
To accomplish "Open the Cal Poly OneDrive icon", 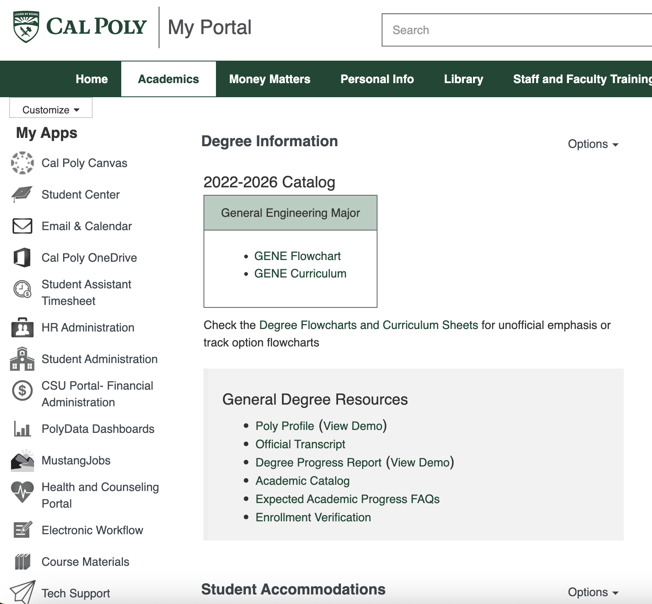I will [x=22, y=258].
